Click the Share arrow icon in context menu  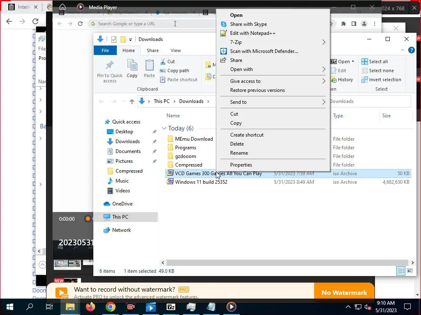point(223,60)
